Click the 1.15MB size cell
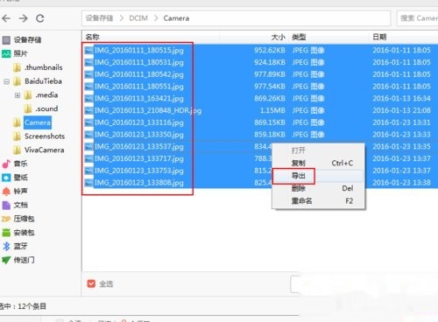 272,110
